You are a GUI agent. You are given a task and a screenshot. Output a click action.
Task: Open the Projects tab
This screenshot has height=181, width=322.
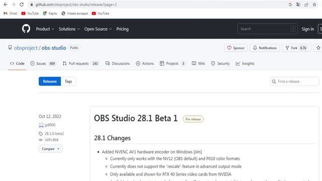[x=173, y=63]
